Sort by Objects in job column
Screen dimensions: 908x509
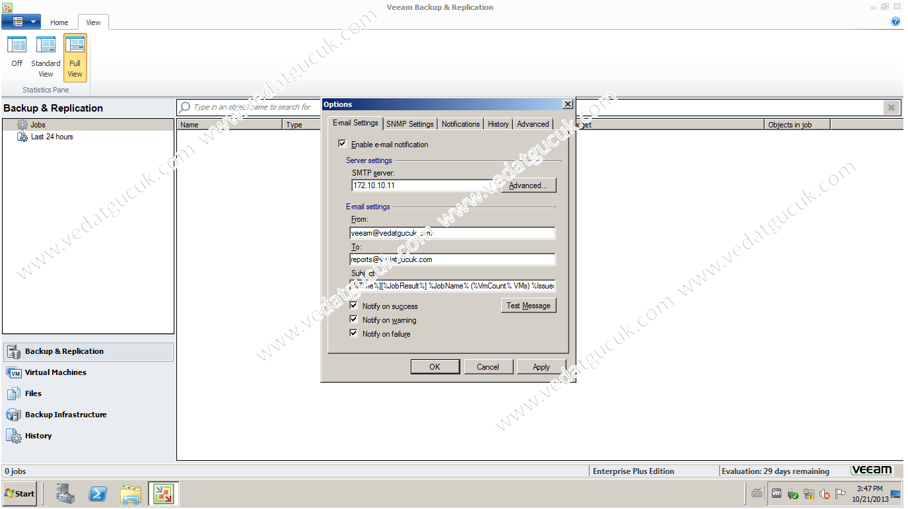pos(797,125)
